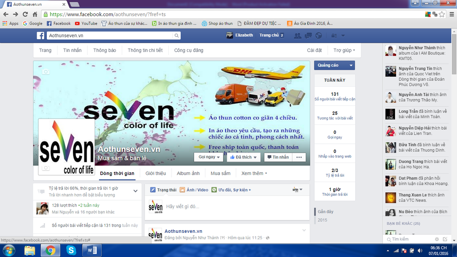
Task: Go to Elizabeth profile link
Action: tap(240, 35)
